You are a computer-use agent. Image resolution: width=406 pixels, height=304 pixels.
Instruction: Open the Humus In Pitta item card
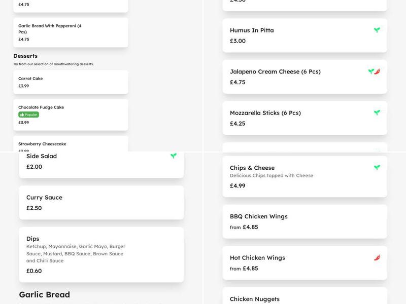(x=304, y=35)
